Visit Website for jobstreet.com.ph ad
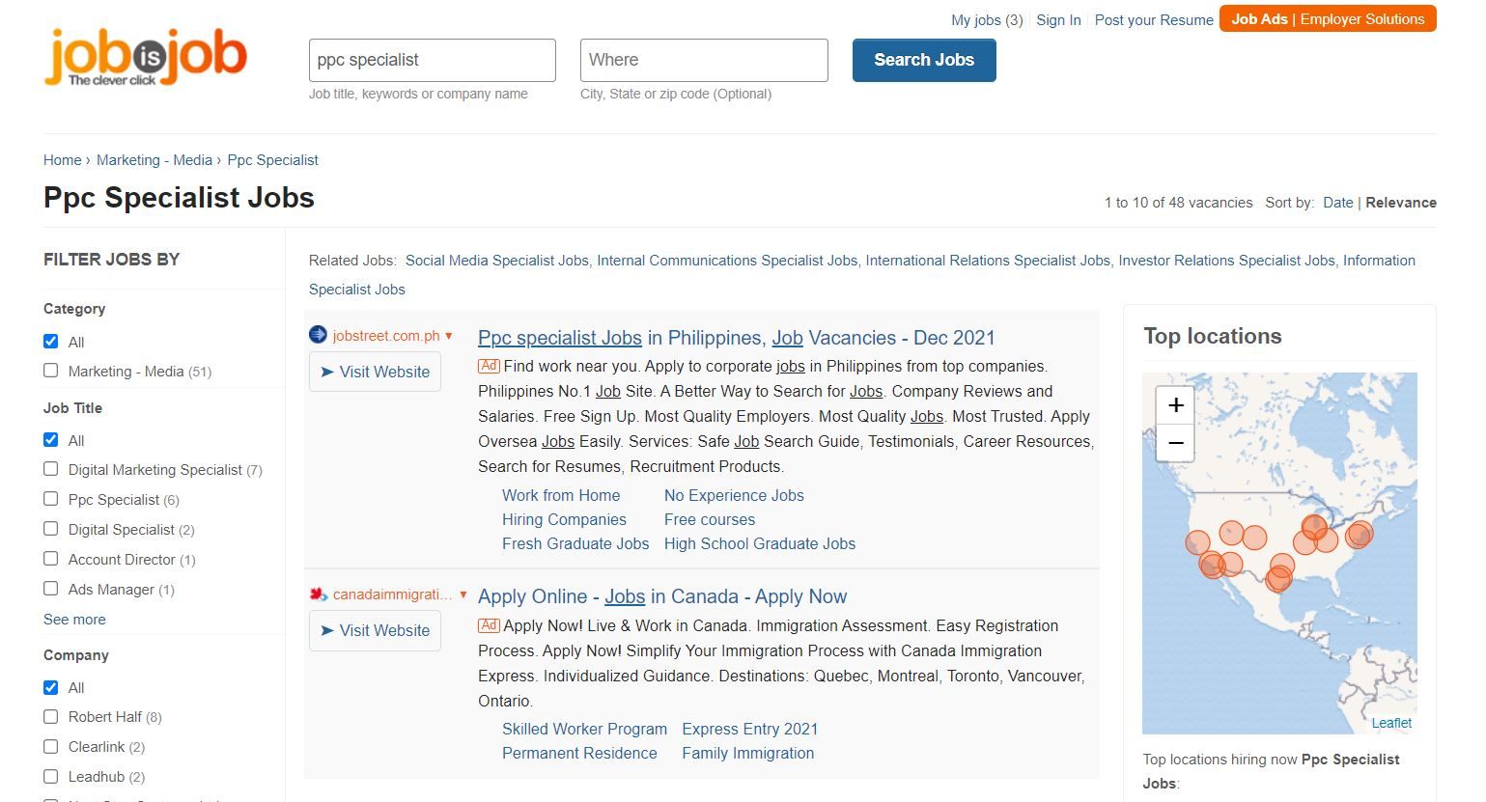The image size is (1486, 802). (375, 372)
